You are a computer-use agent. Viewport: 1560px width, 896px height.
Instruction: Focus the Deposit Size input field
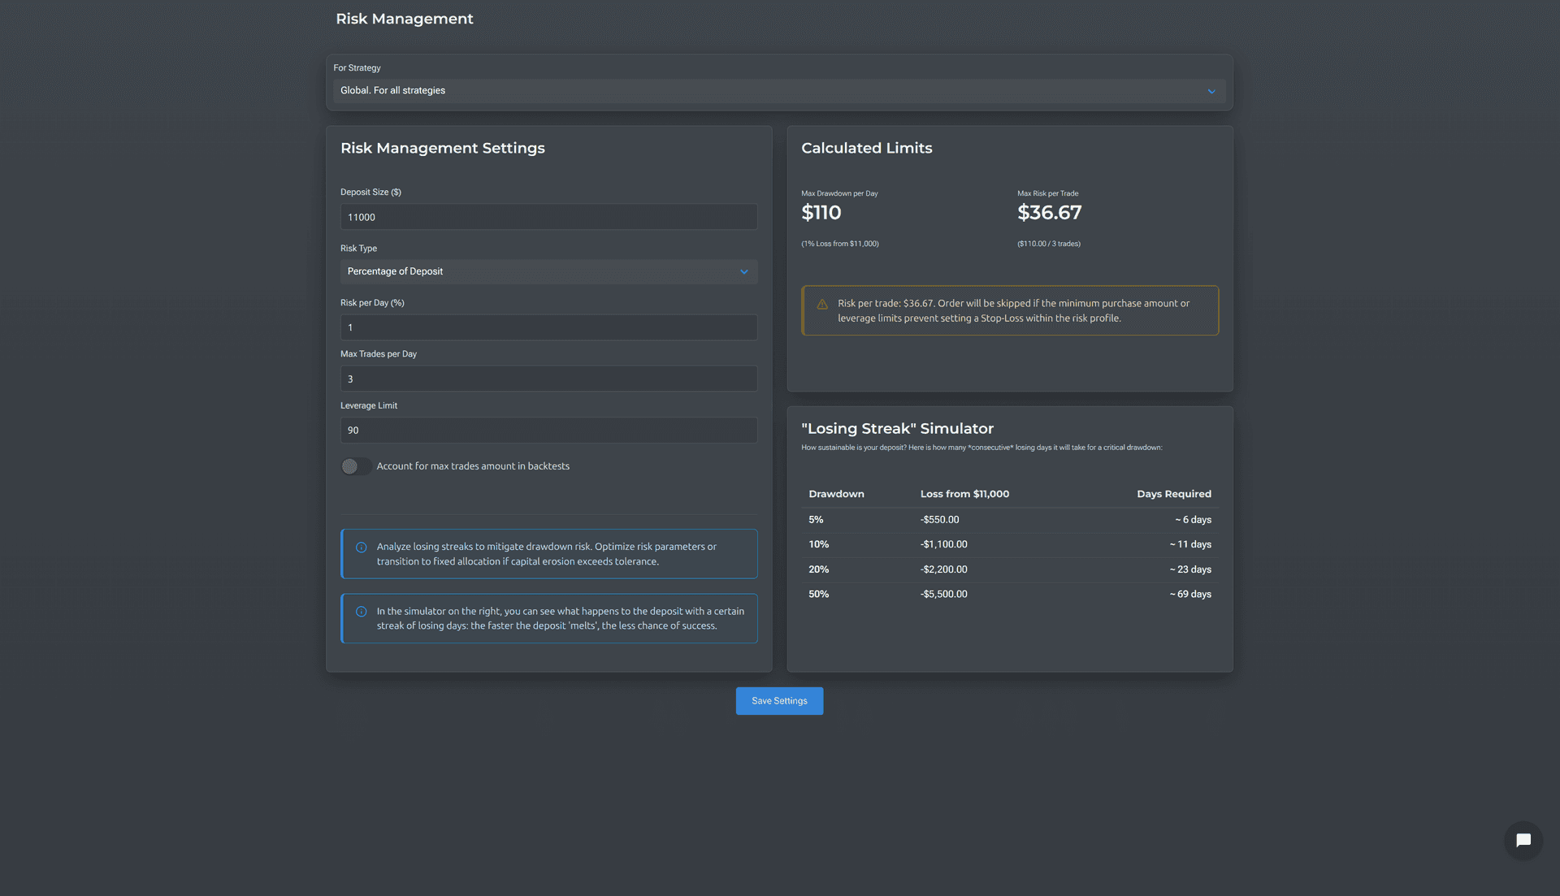point(548,217)
